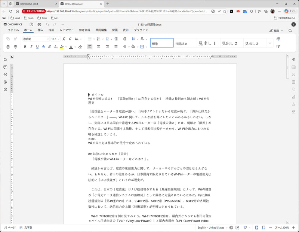Viewport: 299px width, 232px height.
Task: Apply the 見出し 1 style
Action: [209, 43]
